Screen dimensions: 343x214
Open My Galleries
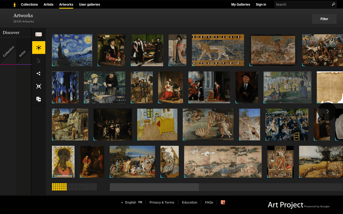coord(241,5)
